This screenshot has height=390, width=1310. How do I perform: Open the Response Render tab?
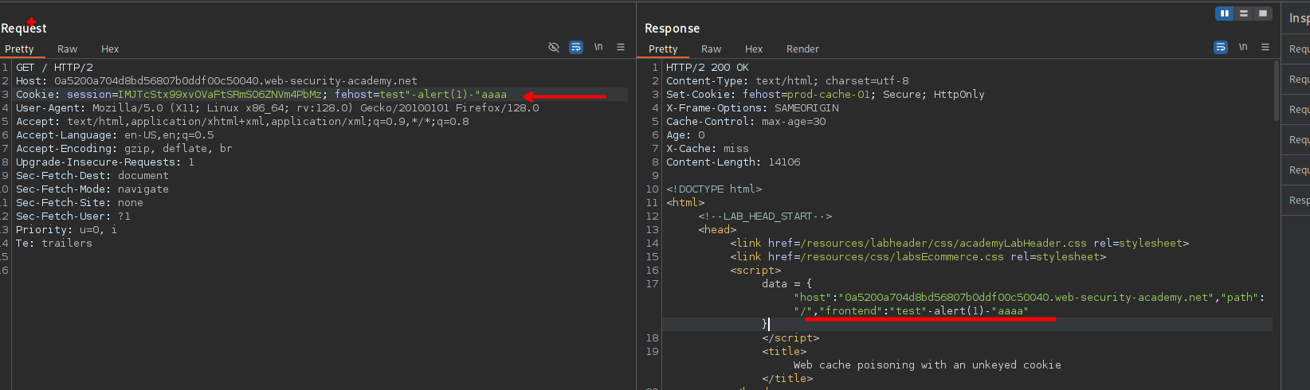(802, 49)
